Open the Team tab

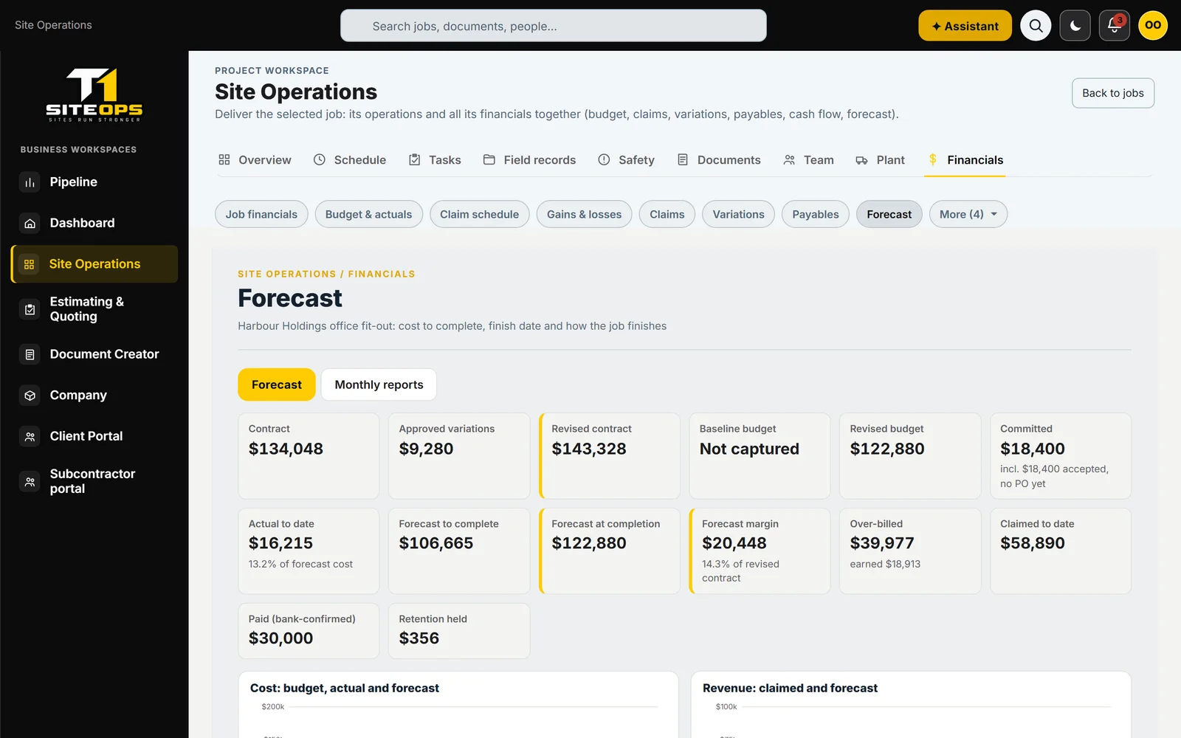808,159
